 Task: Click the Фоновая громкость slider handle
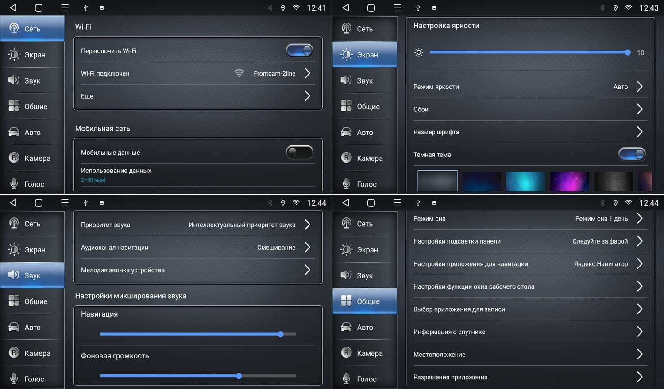239,376
